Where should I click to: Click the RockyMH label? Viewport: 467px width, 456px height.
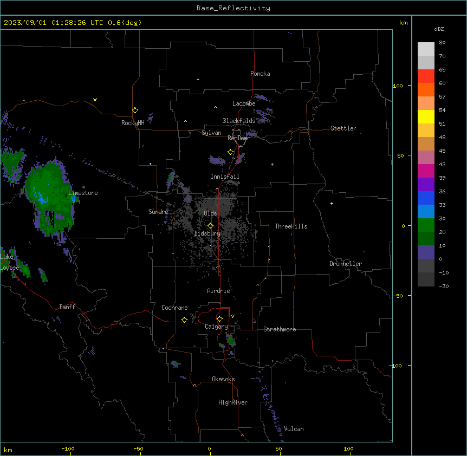(x=133, y=123)
